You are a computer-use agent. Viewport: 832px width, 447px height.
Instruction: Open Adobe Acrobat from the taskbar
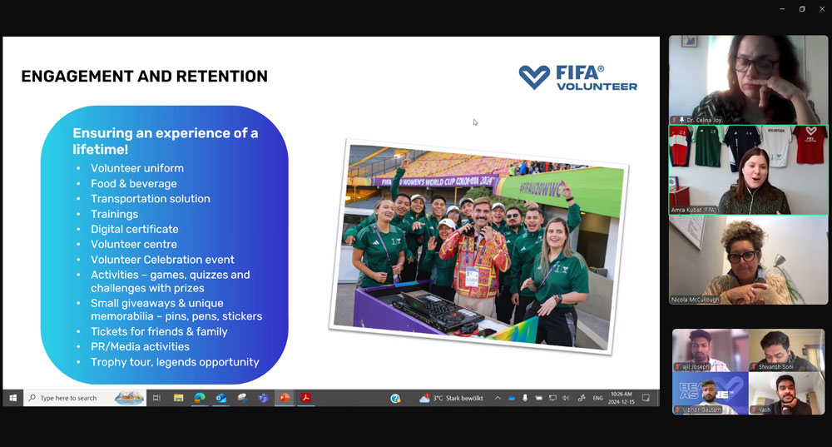pos(305,398)
